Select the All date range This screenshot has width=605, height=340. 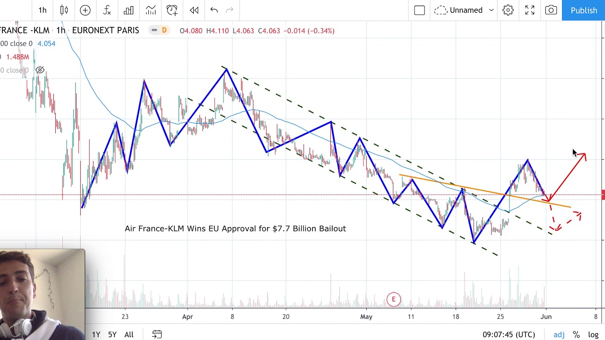[129, 334]
